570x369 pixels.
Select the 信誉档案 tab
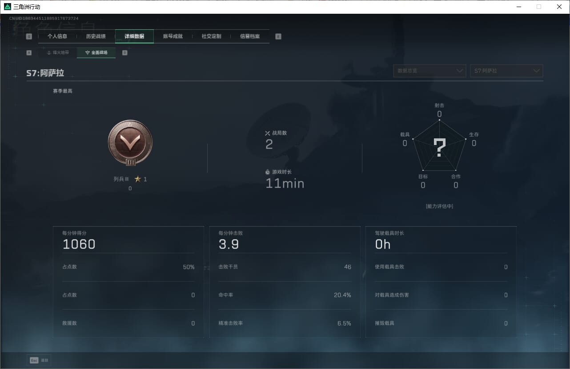(x=250, y=36)
